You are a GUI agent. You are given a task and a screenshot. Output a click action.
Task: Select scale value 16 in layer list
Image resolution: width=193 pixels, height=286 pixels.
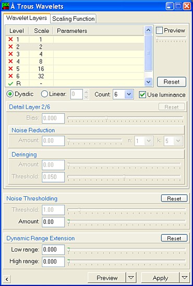click(x=41, y=69)
